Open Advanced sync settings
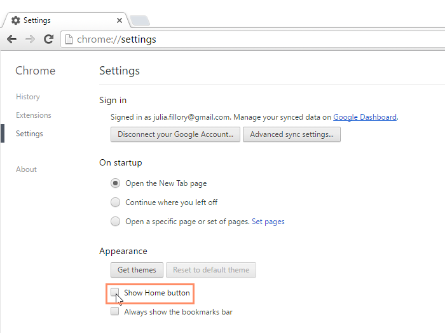The width and height of the screenshot is (445, 333). 292,134
